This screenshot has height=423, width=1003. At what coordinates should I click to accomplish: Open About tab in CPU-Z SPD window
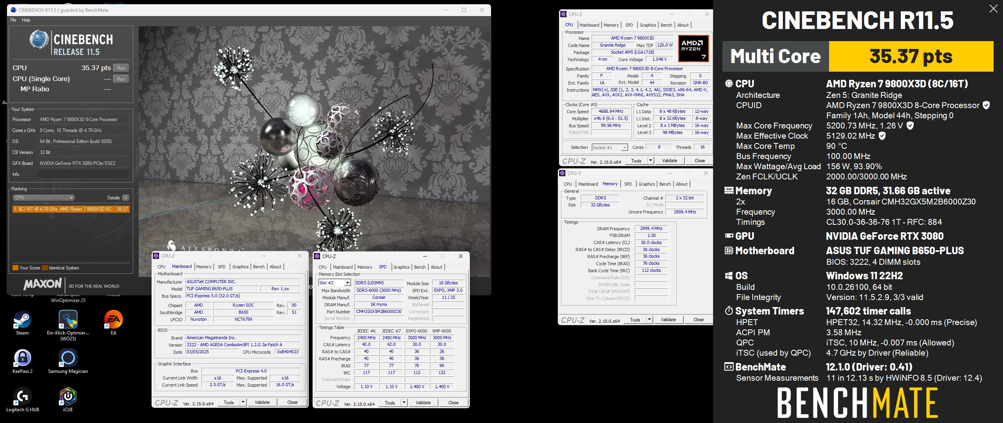pyautogui.click(x=436, y=267)
